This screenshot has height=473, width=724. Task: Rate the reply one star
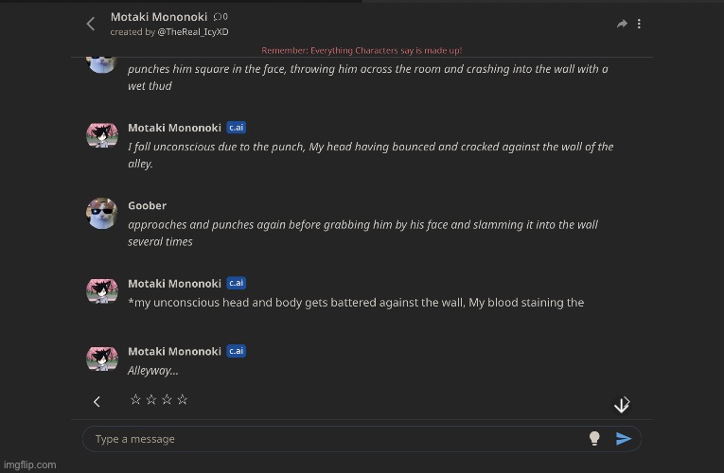[135, 399]
